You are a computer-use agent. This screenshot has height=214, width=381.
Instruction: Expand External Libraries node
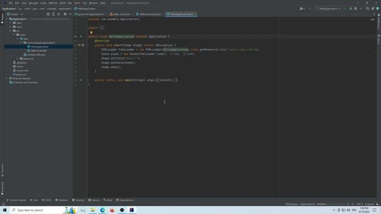pyautogui.click(x=7, y=78)
